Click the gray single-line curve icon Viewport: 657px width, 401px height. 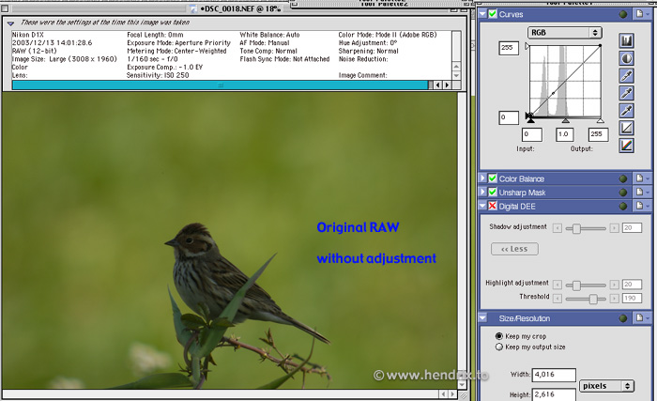coord(626,128)
